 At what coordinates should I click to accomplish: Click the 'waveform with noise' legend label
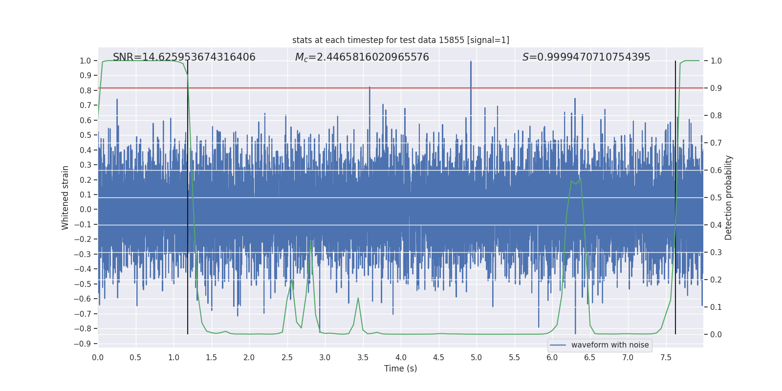(x=610, y=345)
